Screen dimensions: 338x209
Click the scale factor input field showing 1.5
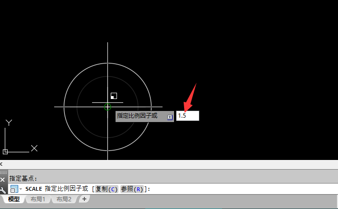(187, 116)
